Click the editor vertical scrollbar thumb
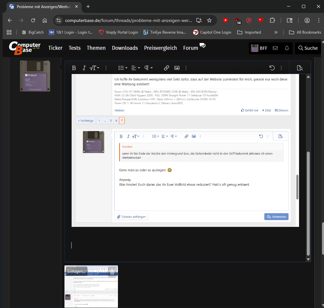 click(x=308, y=204)
